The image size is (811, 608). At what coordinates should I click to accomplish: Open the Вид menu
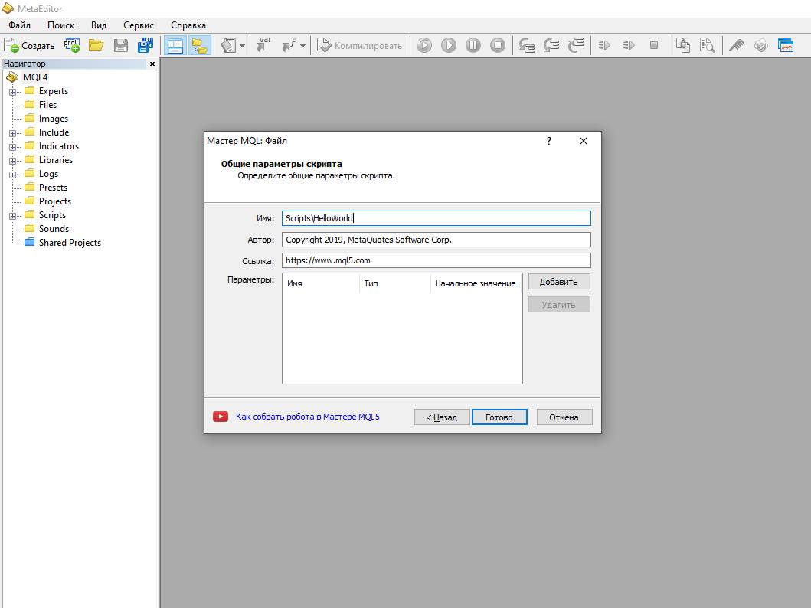[x=99, y=25]
